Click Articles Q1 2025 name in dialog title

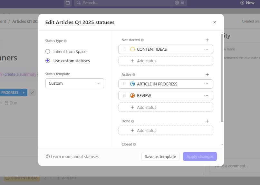pos(75,22)
